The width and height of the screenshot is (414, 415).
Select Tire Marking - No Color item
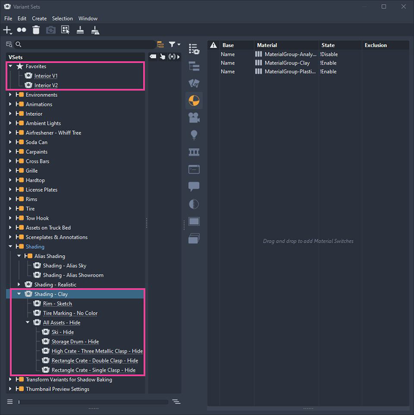70,313
